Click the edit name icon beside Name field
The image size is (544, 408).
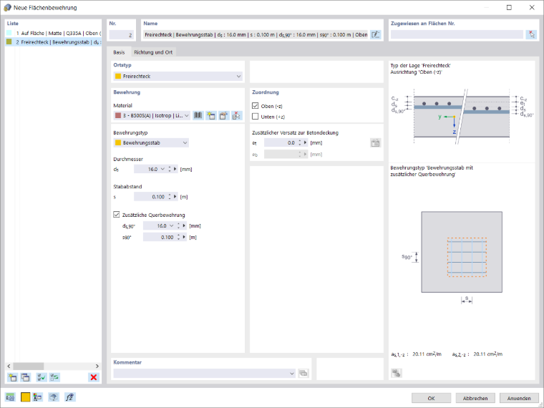[375, 34]
